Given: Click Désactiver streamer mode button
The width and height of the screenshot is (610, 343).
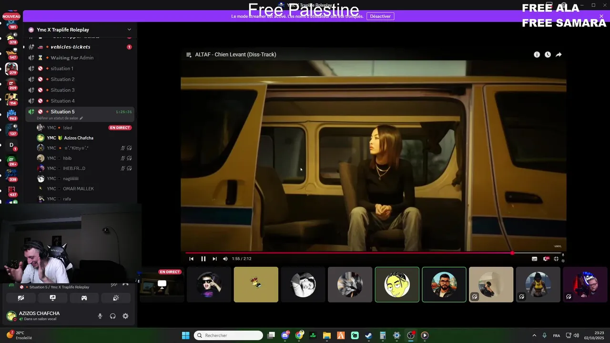Looking at the screenshot, I should point(380,16).
